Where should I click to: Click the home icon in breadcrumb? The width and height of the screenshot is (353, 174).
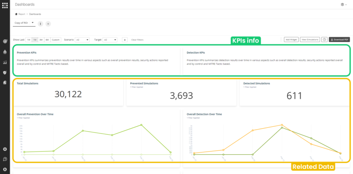coord(16,14)
